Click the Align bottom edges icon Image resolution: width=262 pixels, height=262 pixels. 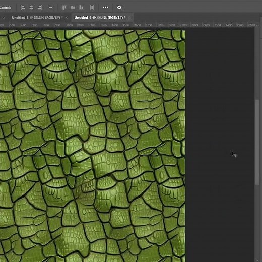[x=81, y=8]
